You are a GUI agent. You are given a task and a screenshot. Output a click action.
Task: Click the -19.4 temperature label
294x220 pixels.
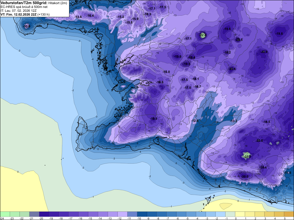coord(191,57)
